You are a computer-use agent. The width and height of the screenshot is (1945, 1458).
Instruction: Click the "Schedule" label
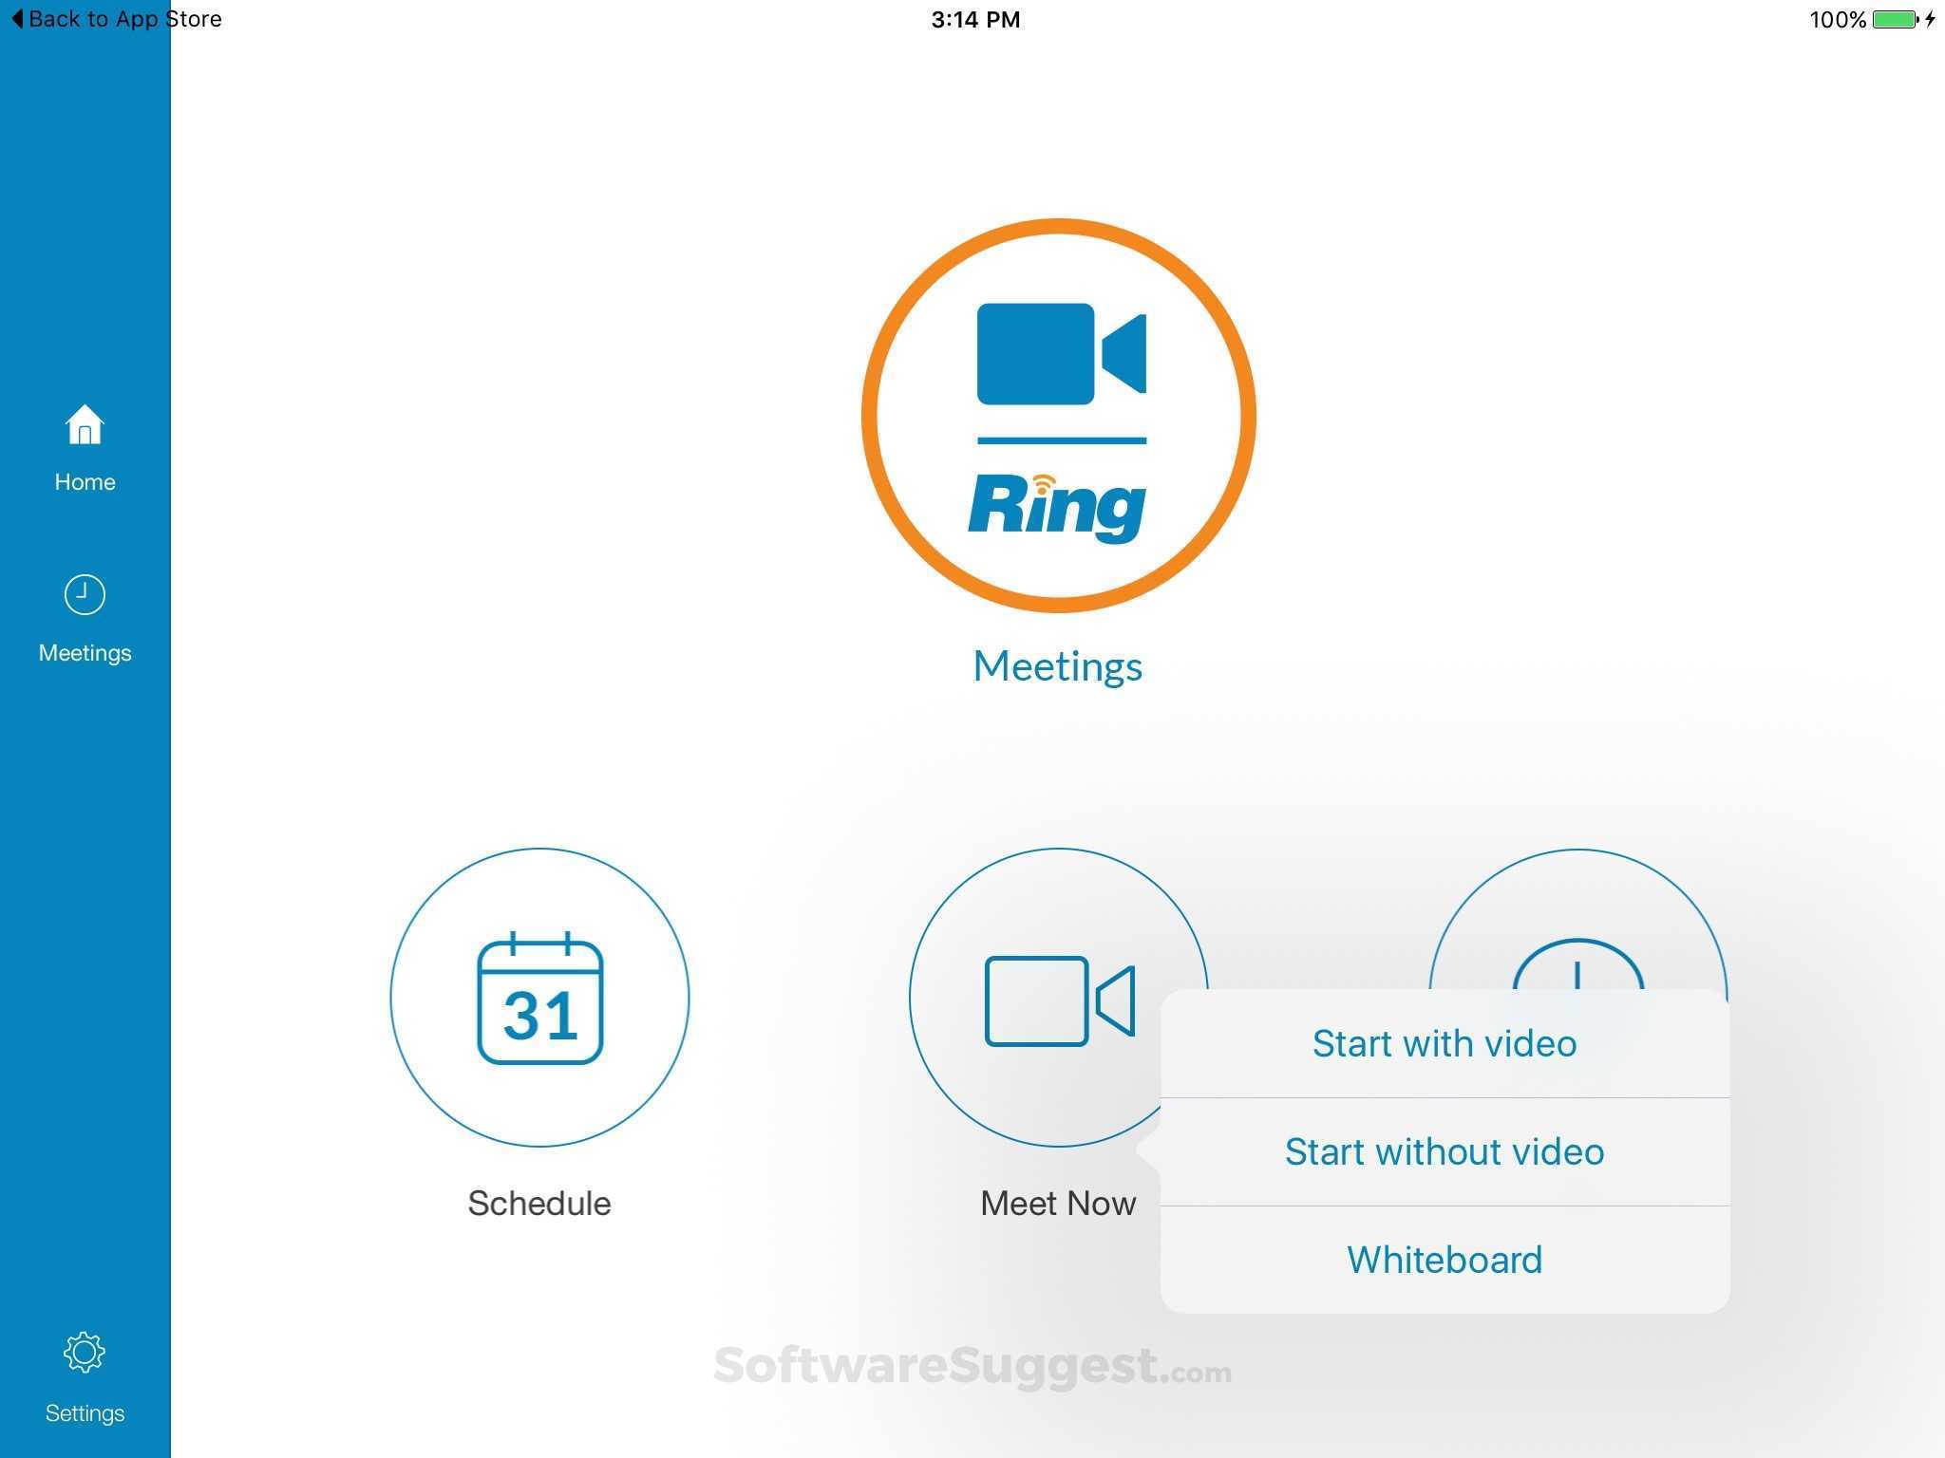(x=538, y=1203)
